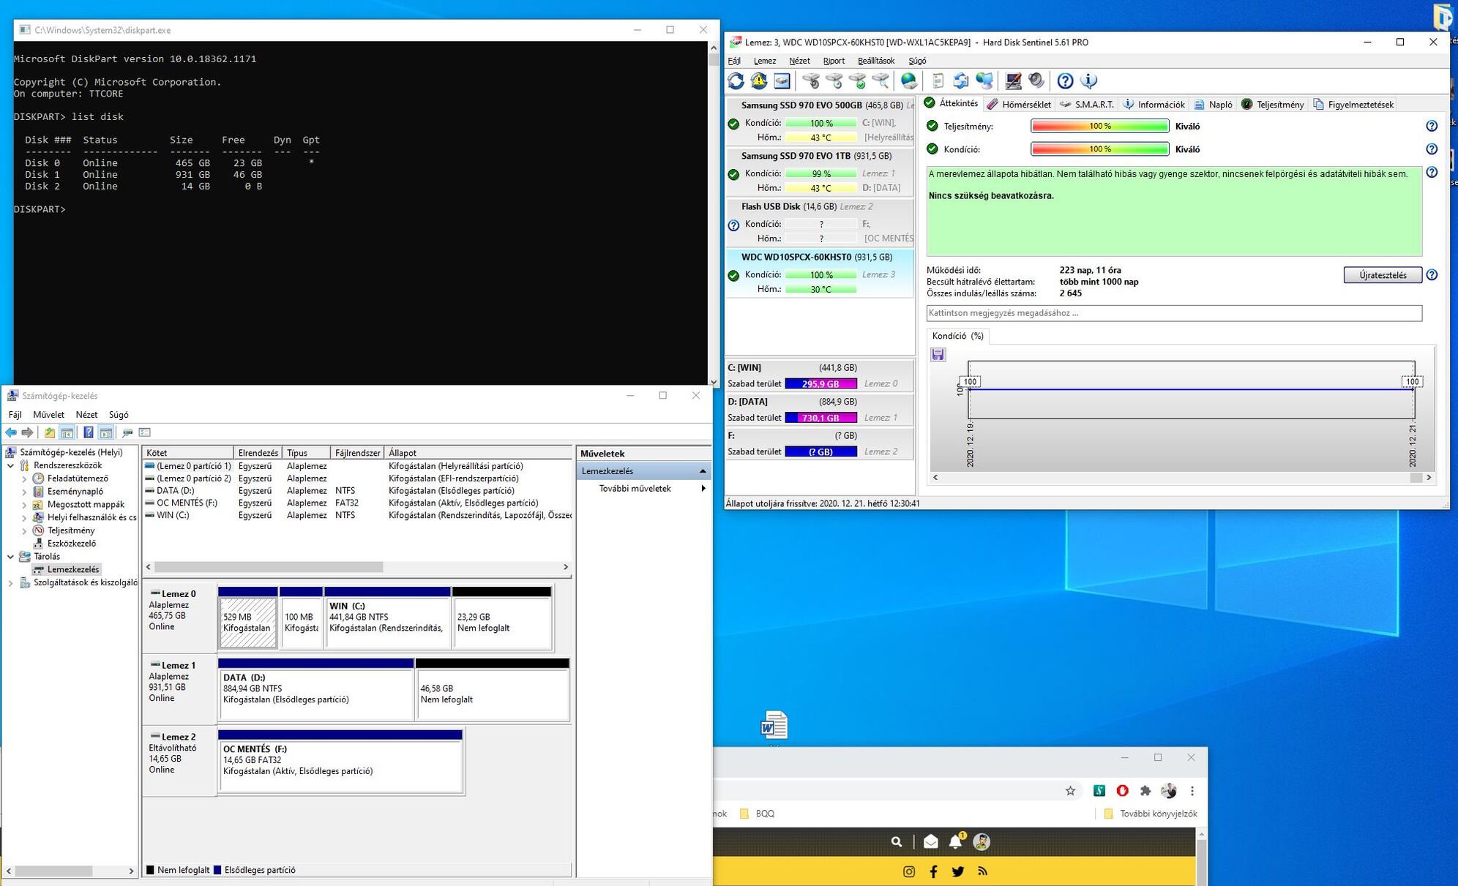The height and width of the screenshot is (886, 1458).
Task: Click the network computer globe icon
Action: (x=984, y=81)
